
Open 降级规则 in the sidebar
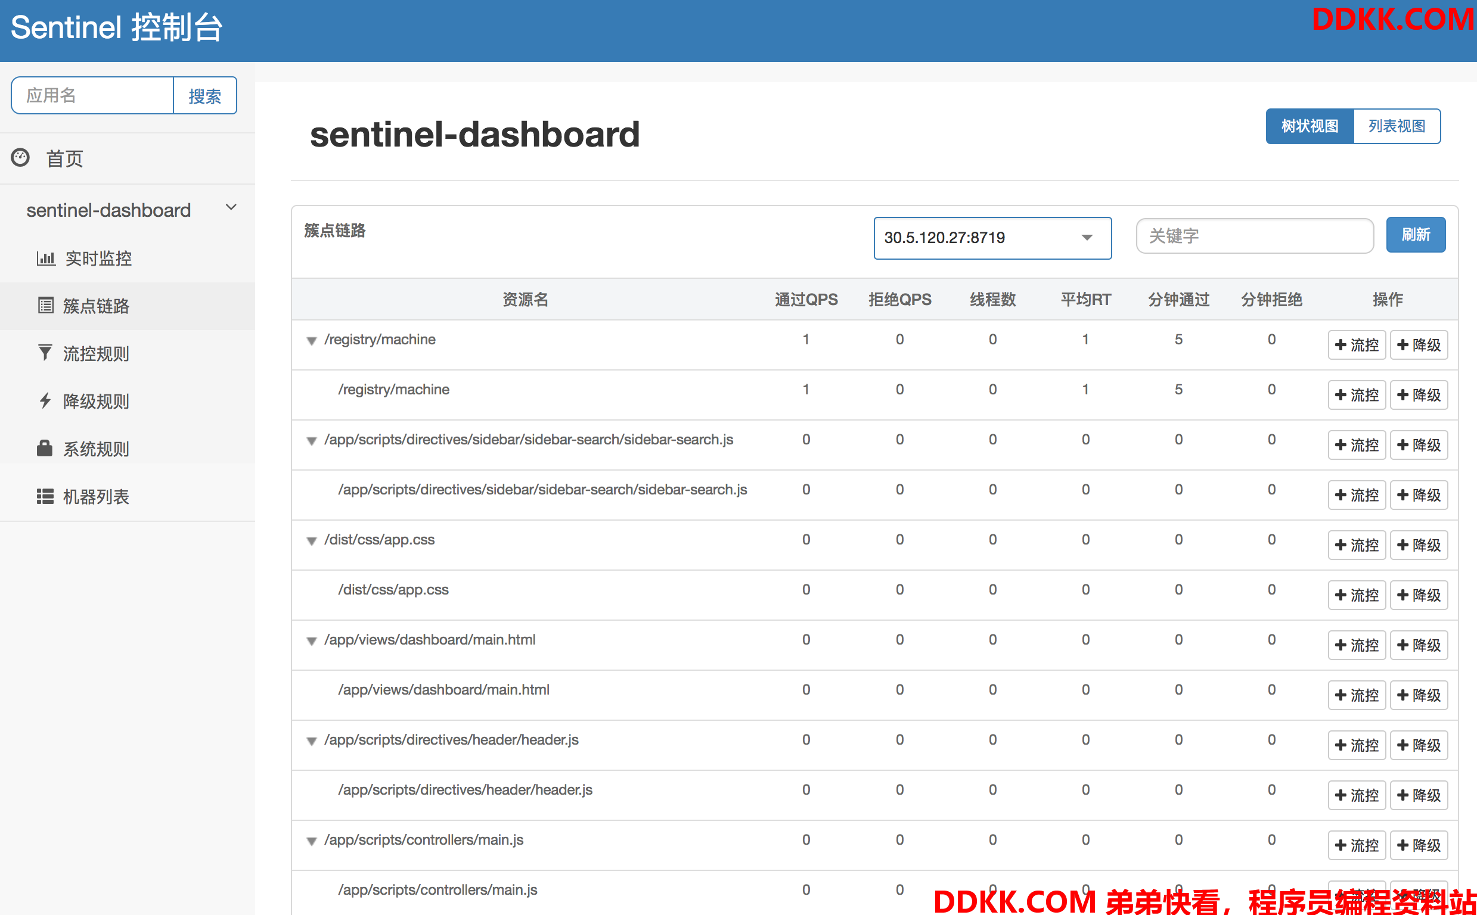coord(127,402)
